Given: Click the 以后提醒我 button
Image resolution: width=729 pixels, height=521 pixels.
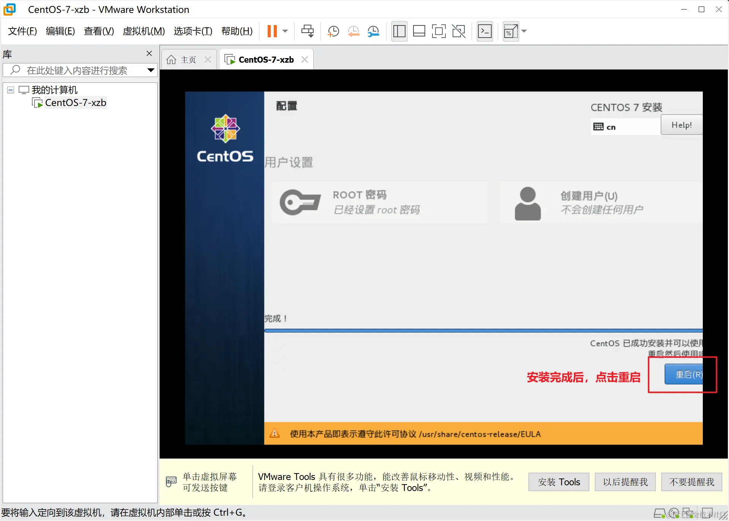Looking at the screenshot, I should [x=625, y=482].
